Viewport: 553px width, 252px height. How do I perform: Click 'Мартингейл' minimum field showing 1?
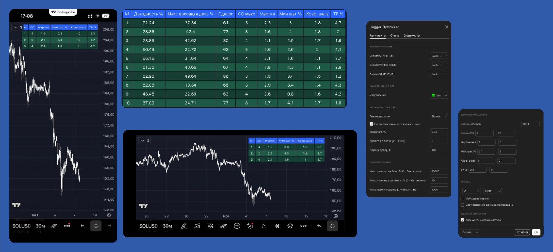[x=486, y=142]
